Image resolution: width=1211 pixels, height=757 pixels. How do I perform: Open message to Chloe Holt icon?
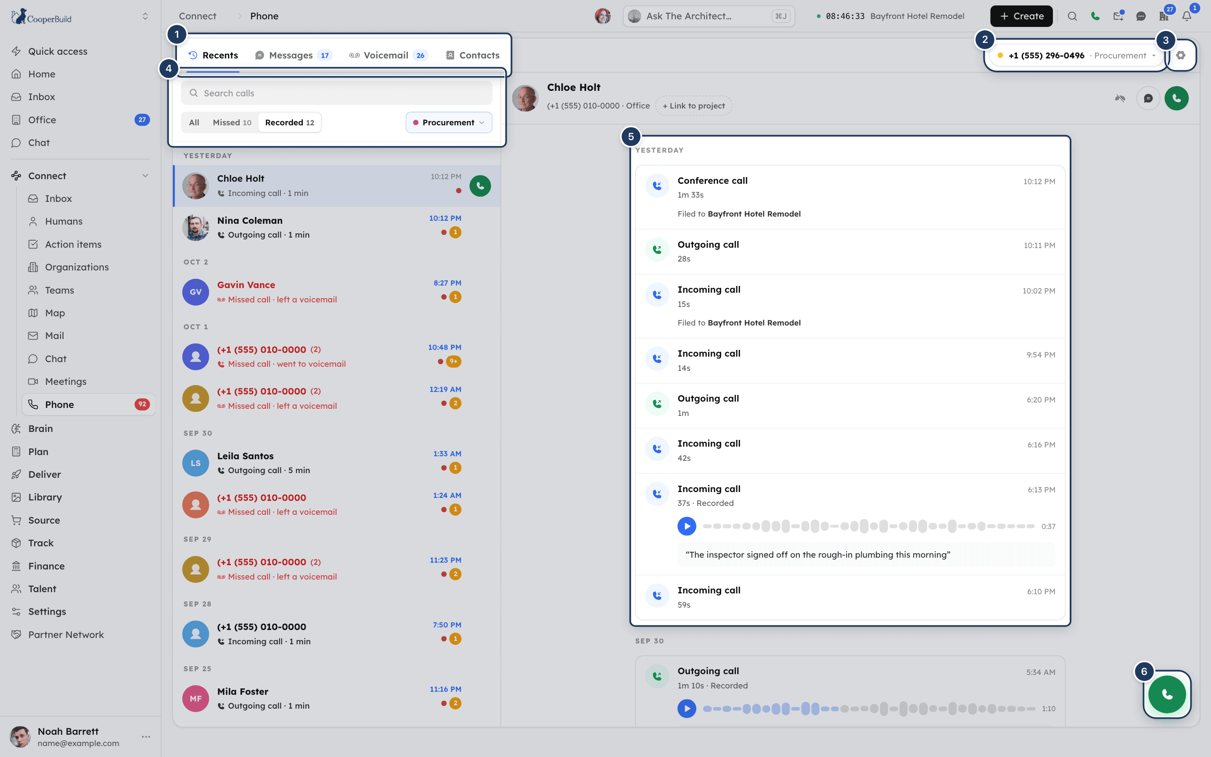1148,98
